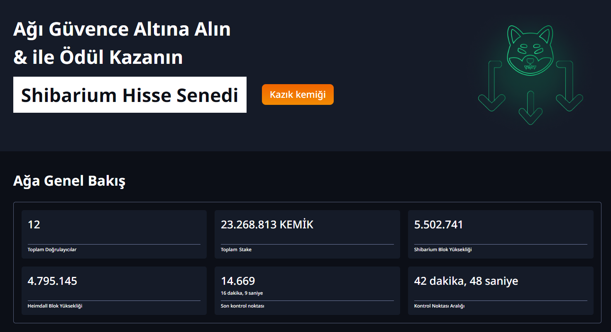Click the middle downward arrow in the logo
The image size is (611, 332).
pyautogui.click(x=530, y=108)
